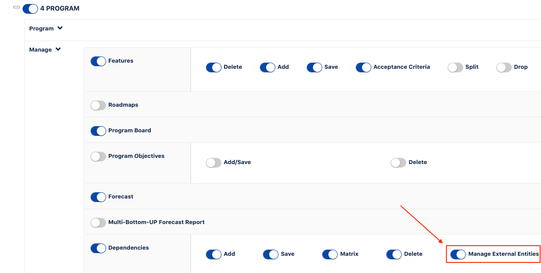Expand the Program dropdown chevron
Viewport: 541px width, 273px height.
tap(60, 28)
